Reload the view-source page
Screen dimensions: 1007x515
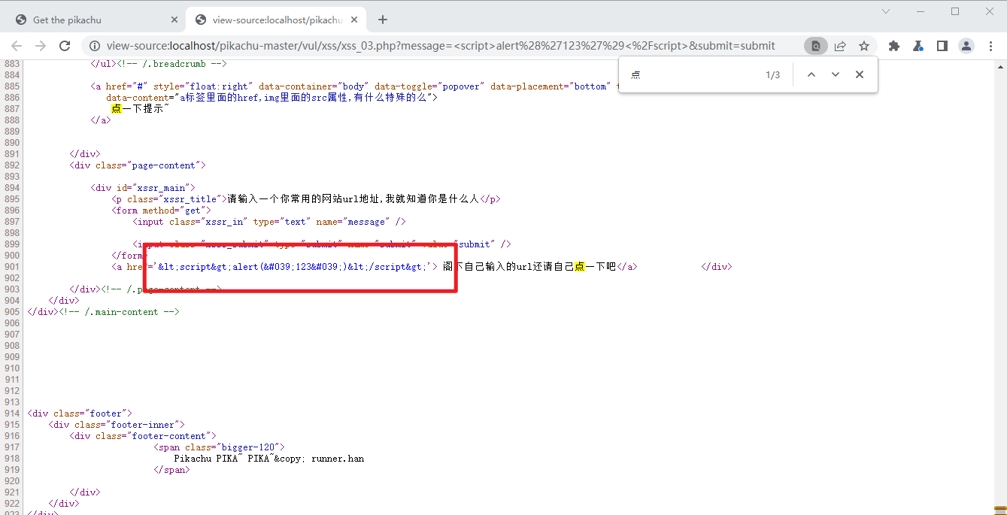[65, 46]
